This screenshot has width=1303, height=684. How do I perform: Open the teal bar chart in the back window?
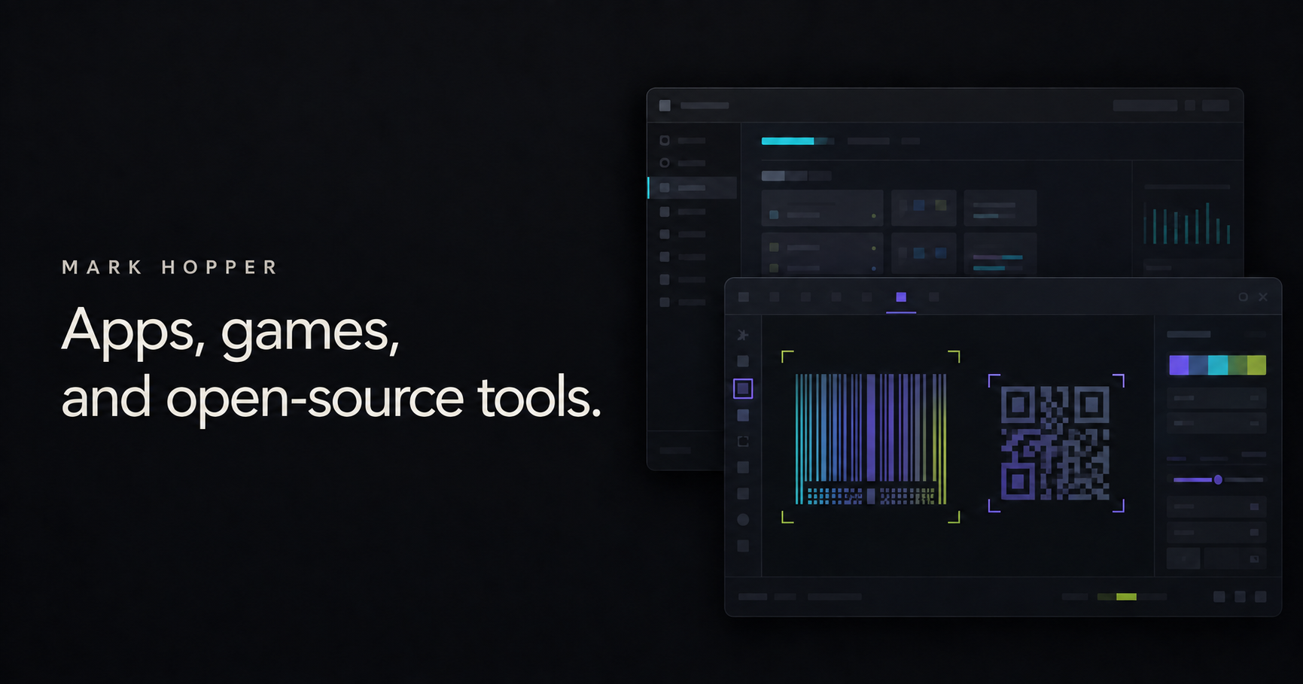tap(1187, 223)
